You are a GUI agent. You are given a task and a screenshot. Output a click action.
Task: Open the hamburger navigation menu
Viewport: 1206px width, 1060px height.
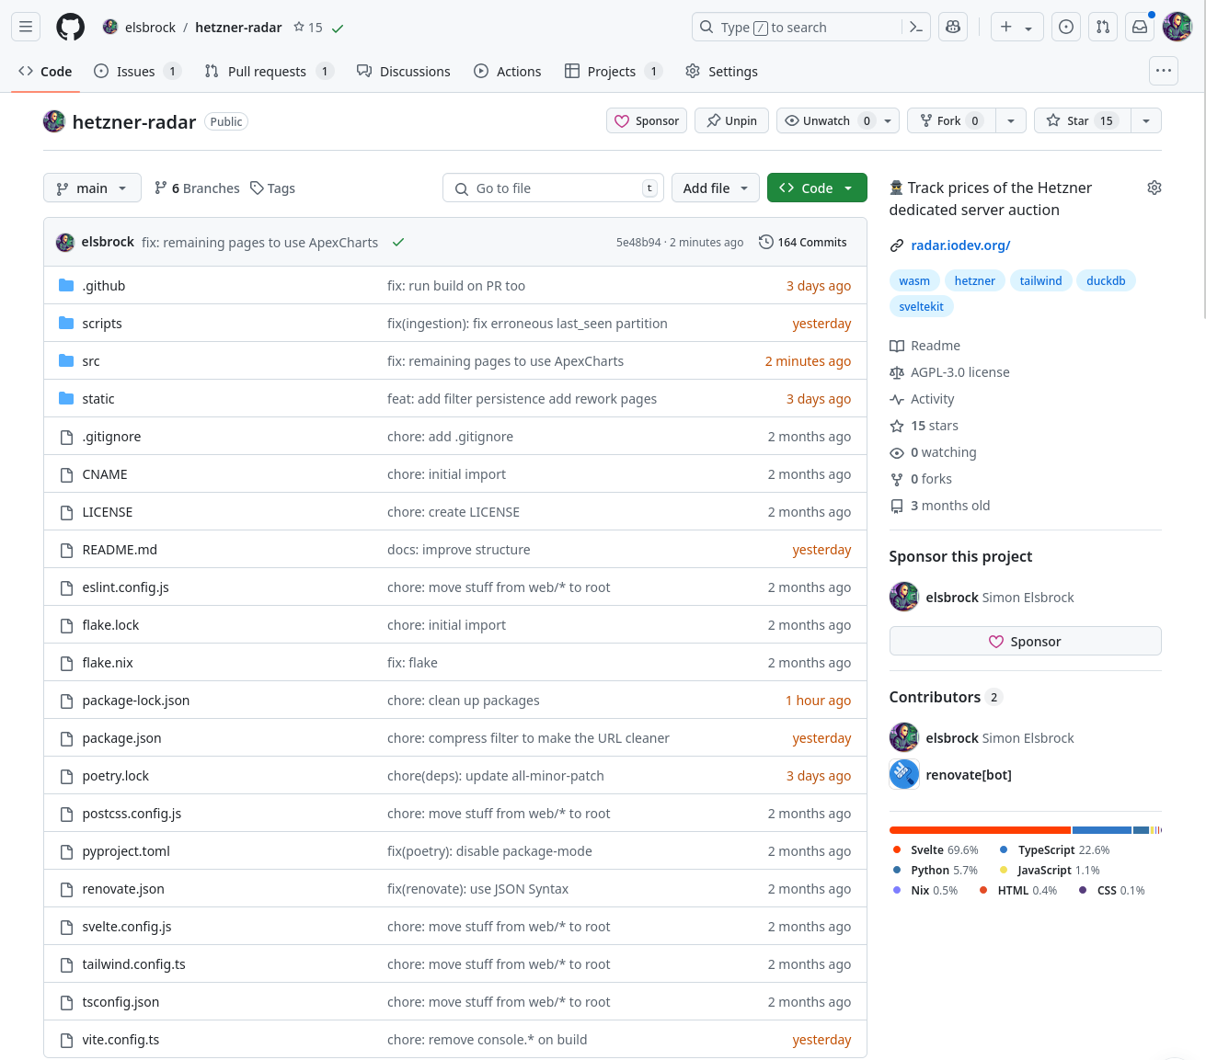pyautogui.click(x=26, y=27)
